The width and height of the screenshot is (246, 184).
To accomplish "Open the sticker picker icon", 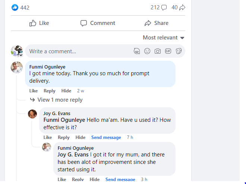I will pyautogui.click(x=179, y=51).
